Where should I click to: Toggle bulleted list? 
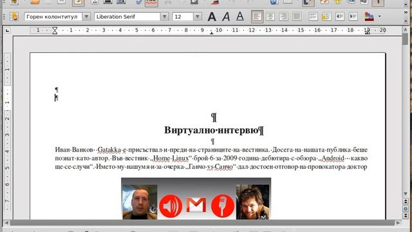pyautogui.click(x=326, y=17)
